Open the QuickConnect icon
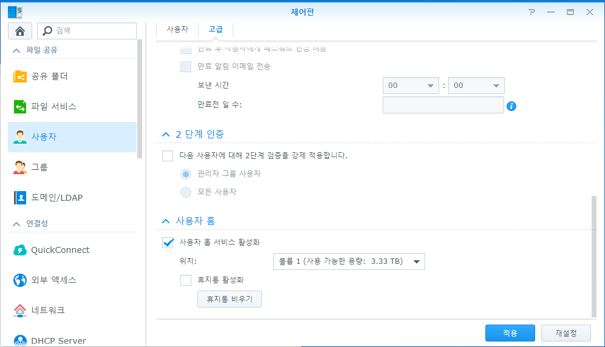The width and height of the screenshot is (605, 347). click(20, 250)
